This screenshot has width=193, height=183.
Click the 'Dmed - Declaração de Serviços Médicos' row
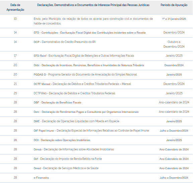[66, 168]
